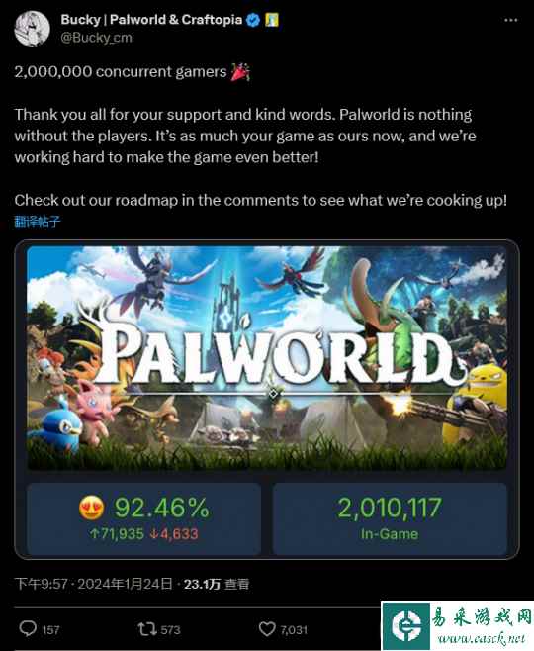The image size is (534, 651).
Task: Click the Bucky | Palworld & Craftopia name
Action: pos(151,20)
